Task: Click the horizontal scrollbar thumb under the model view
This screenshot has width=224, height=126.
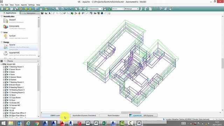Action: click(x=131, y=113)
